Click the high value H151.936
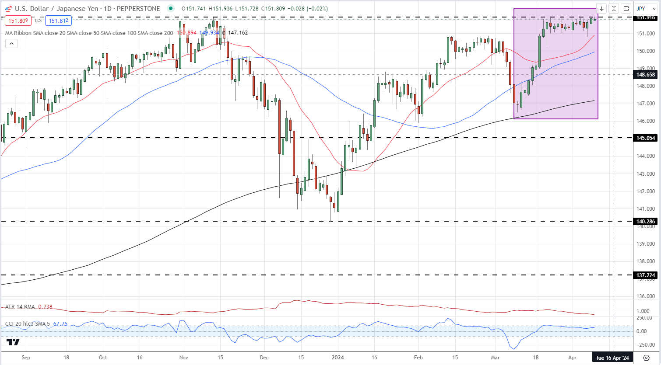 click(x=221, y=9)
